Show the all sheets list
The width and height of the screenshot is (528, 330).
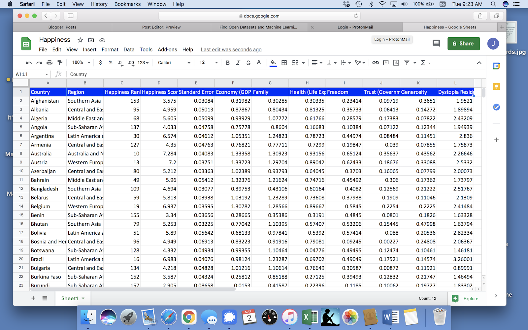tap(45, 298)
